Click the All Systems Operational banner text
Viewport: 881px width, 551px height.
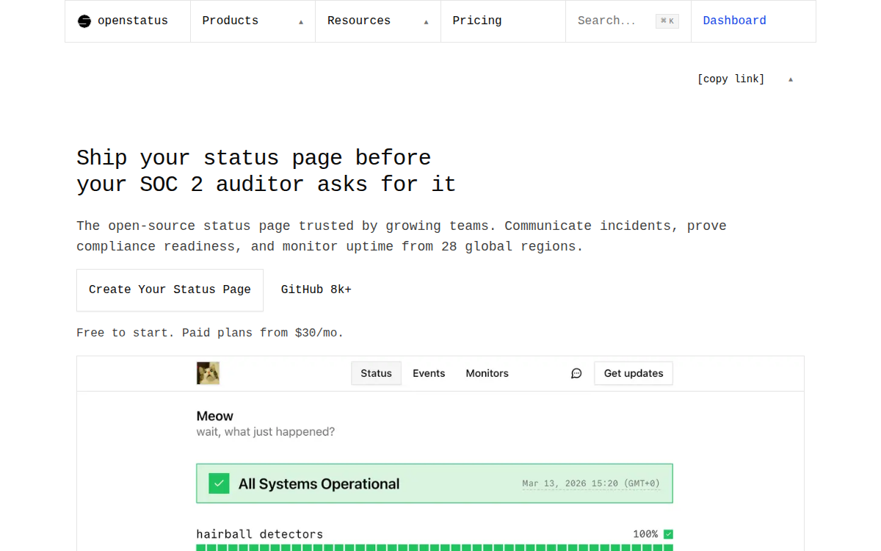(319, 483)
